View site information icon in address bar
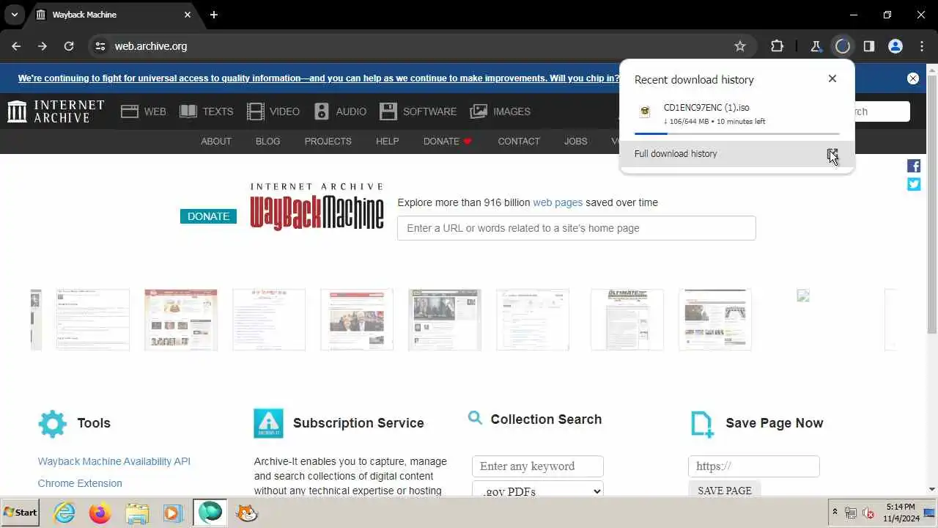Viewport: 938px width, 528px height. 100,46
